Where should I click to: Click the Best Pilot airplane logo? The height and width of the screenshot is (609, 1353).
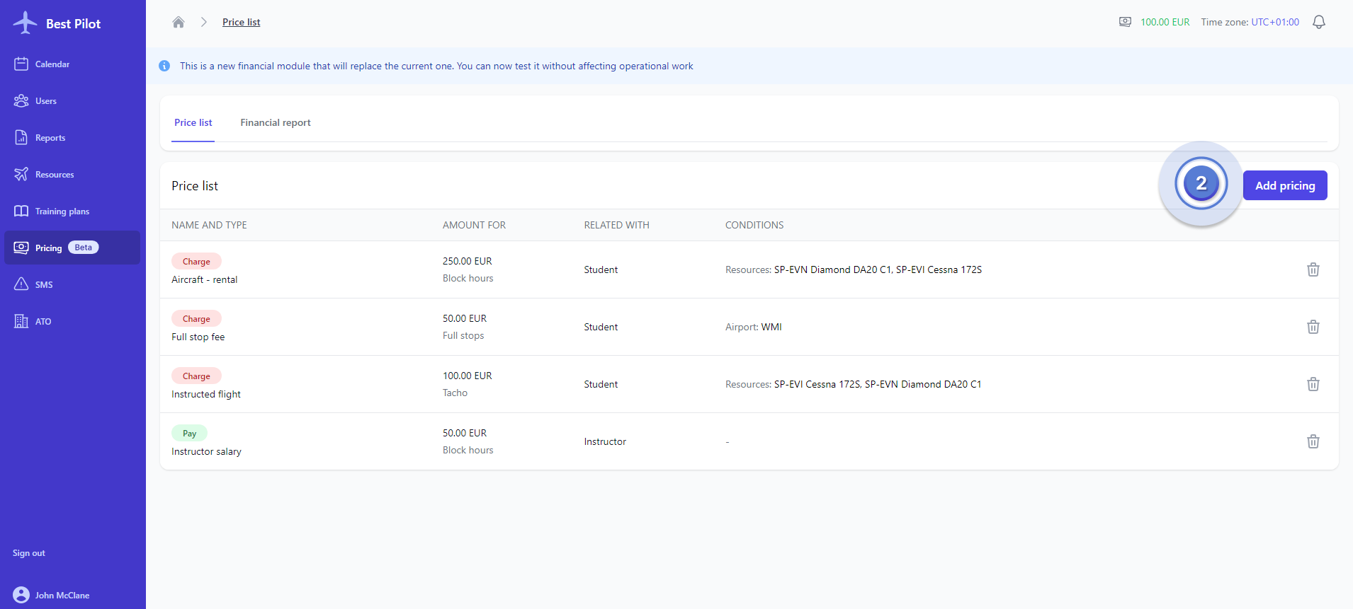tap(26, 23)
